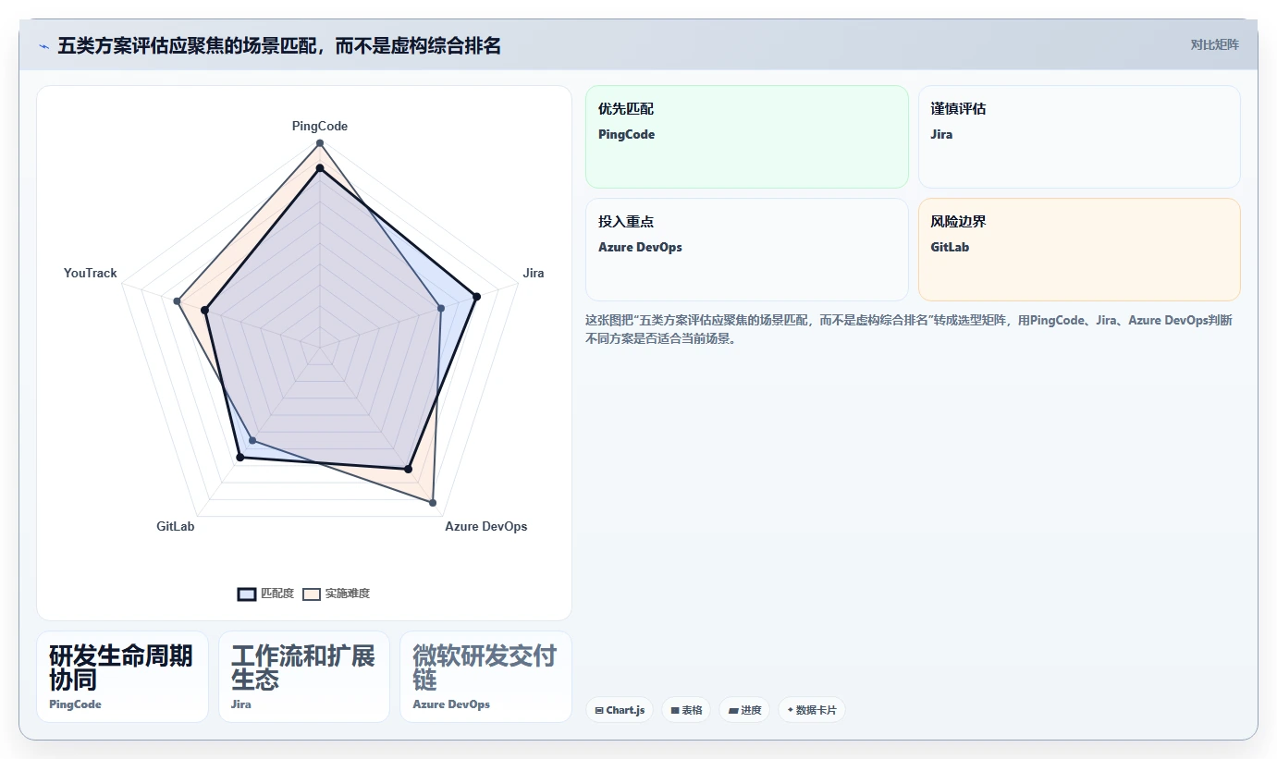Click the 实施难度 legend text

pos(348,594)
